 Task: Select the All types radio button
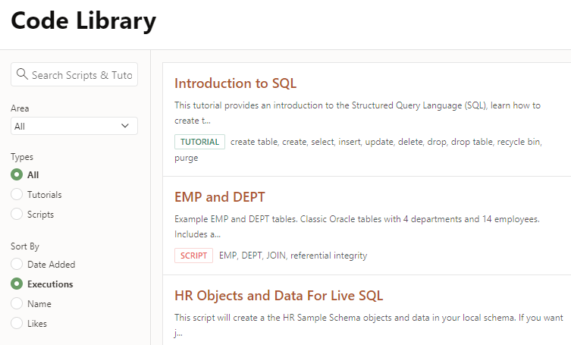pos(17,175)
